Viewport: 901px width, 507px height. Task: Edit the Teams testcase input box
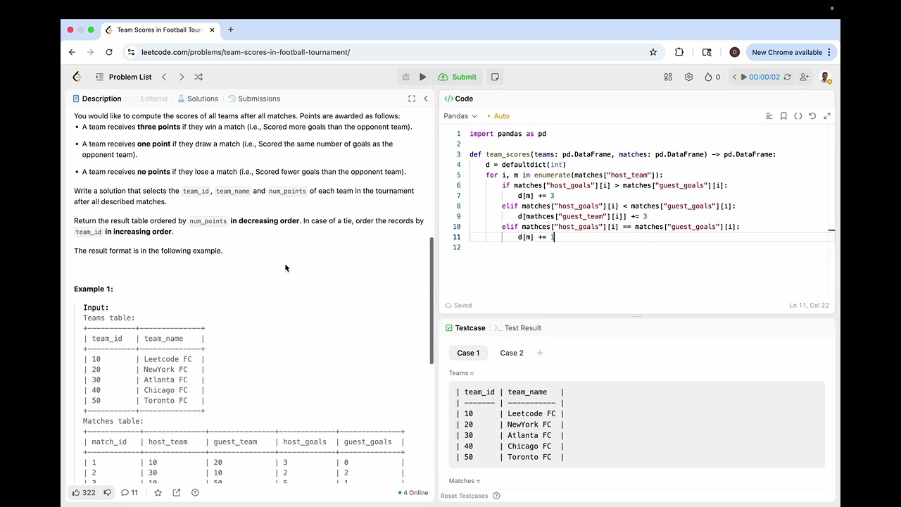coord(636,425)
